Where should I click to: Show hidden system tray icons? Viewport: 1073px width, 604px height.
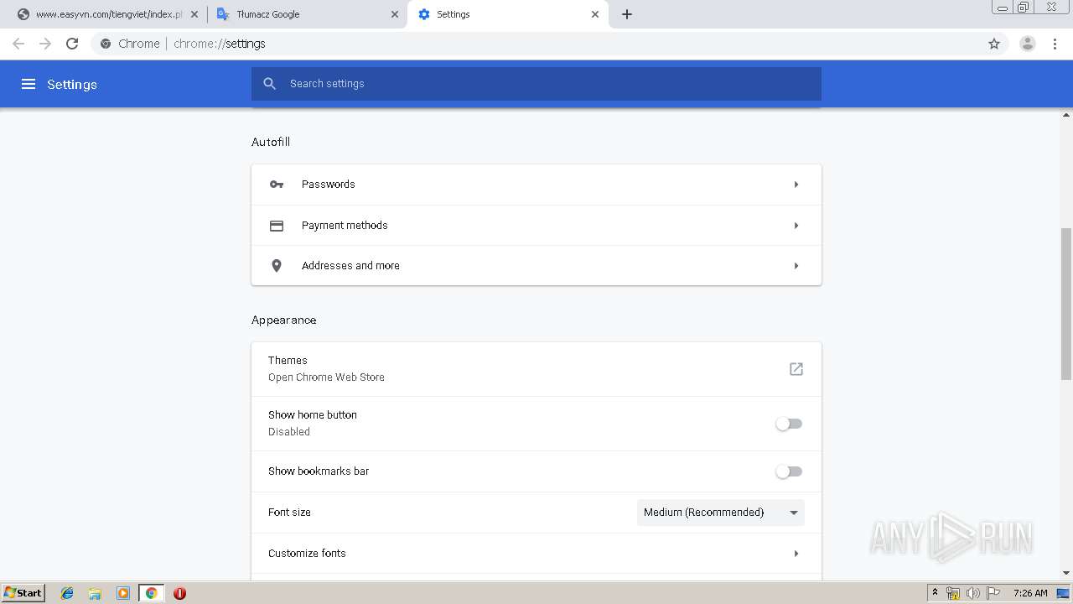[936, 593]
